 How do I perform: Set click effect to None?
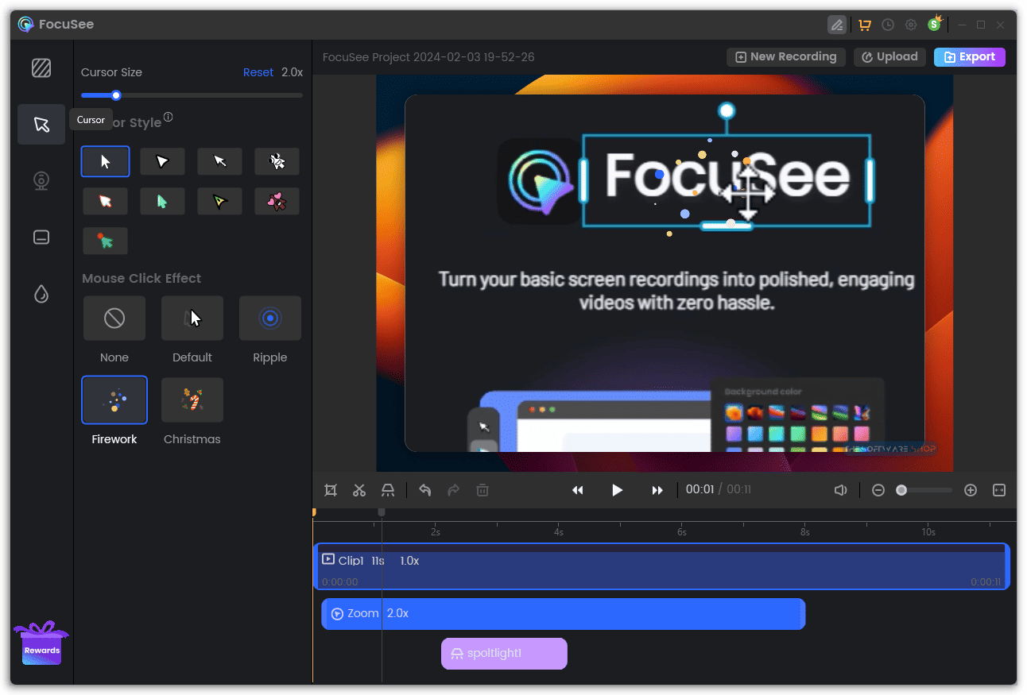114,319
